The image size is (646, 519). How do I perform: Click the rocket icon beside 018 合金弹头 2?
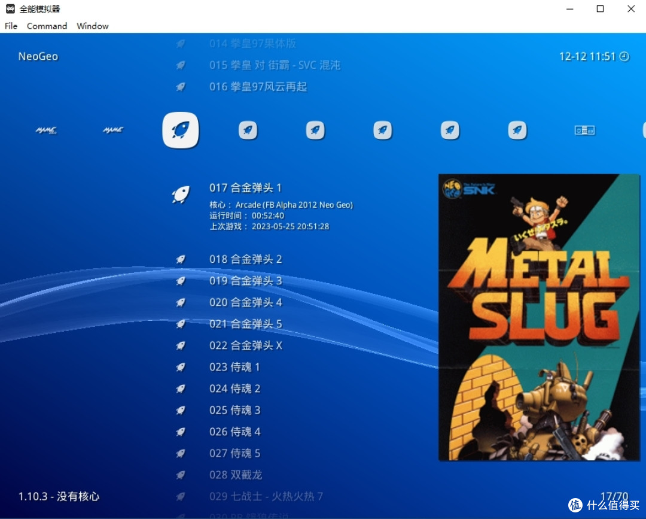pos(181,259)
